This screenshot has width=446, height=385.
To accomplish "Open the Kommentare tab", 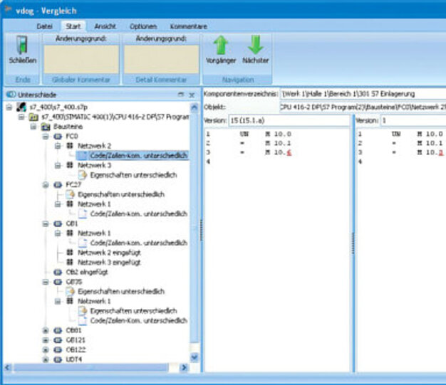I will [x=189, y=26].
